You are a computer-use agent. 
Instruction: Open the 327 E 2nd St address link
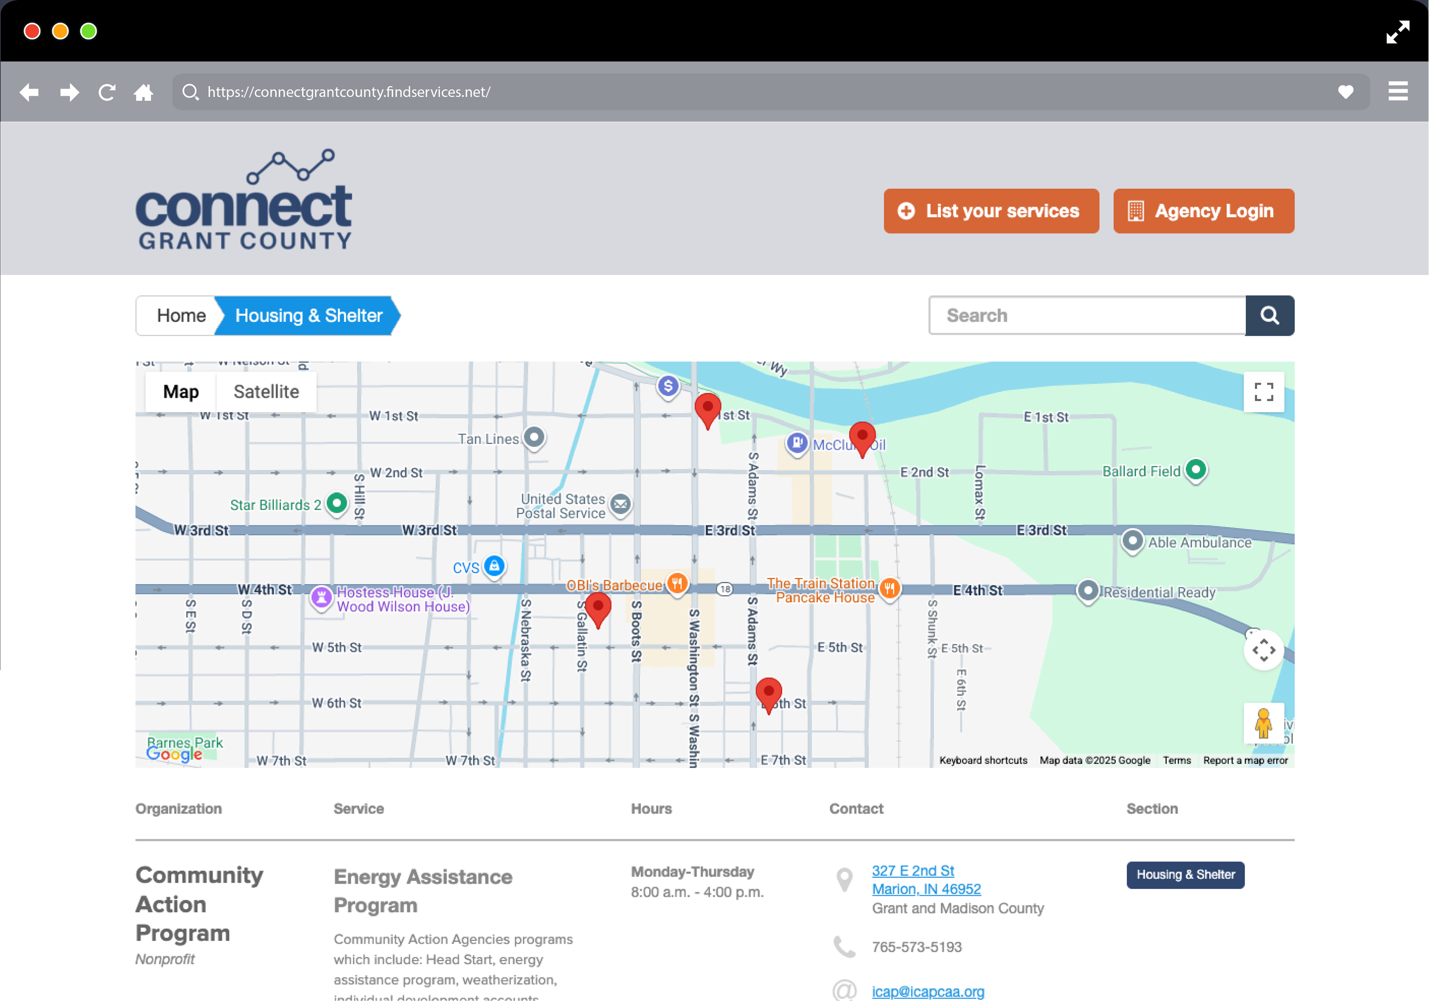913,870
